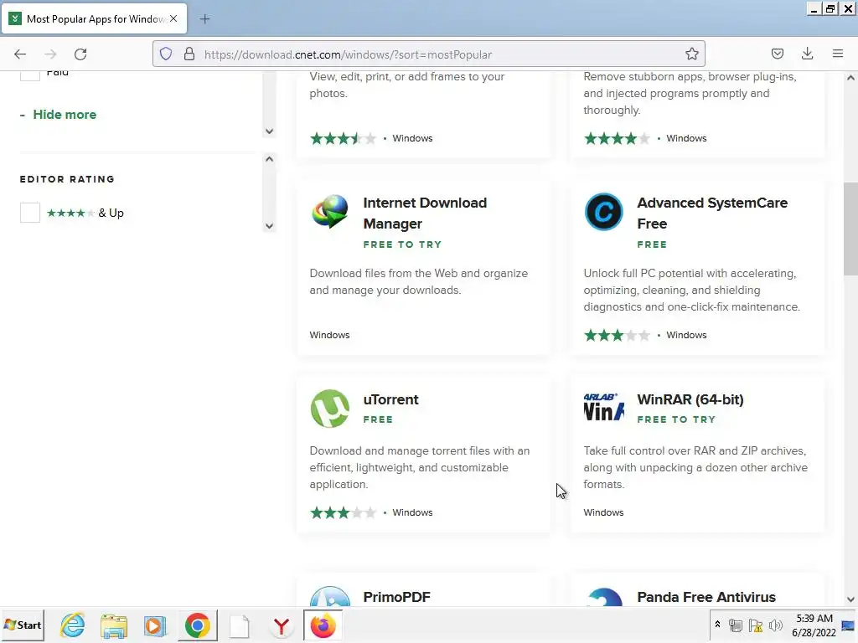Click the WinRAR logo icon
This screenshot has width=858, height=643.
coord(603,408)
